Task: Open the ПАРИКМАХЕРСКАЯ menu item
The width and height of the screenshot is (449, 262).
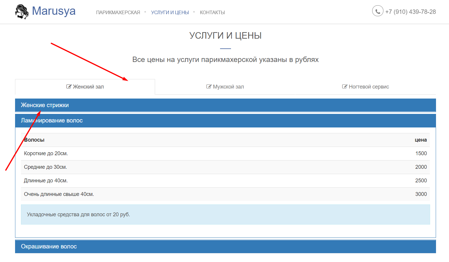Action: [118, 12]
